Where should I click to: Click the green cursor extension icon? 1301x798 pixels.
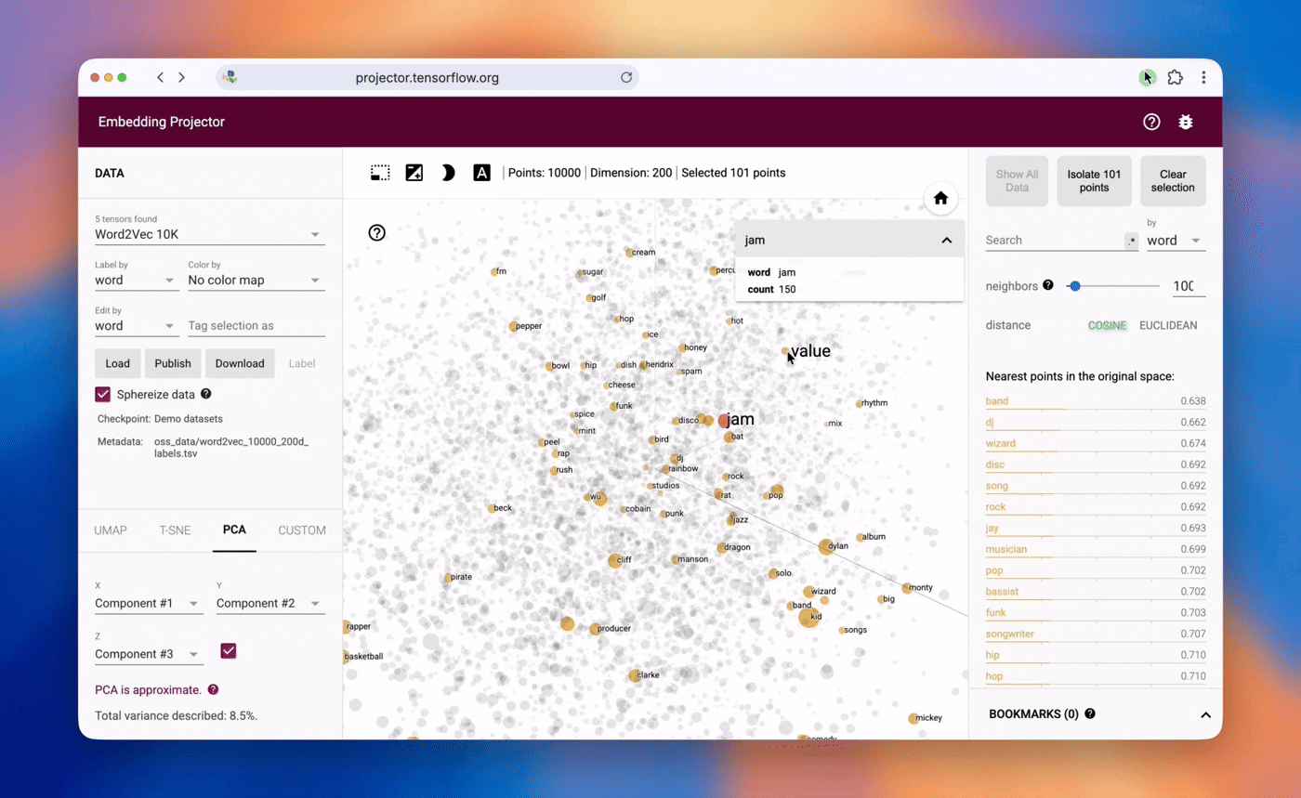point(1148,78)
